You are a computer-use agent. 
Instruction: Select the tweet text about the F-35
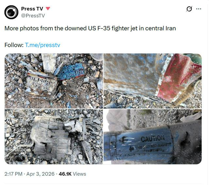(90, 28)
